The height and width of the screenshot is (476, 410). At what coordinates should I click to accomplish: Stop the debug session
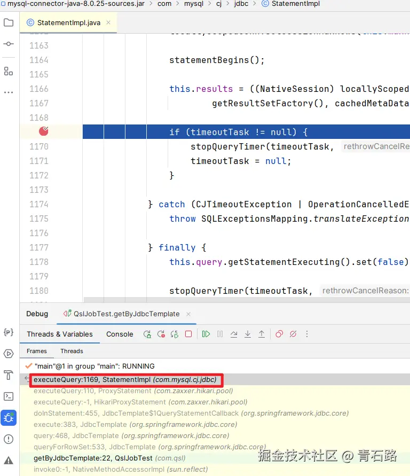tap(188, 334)
